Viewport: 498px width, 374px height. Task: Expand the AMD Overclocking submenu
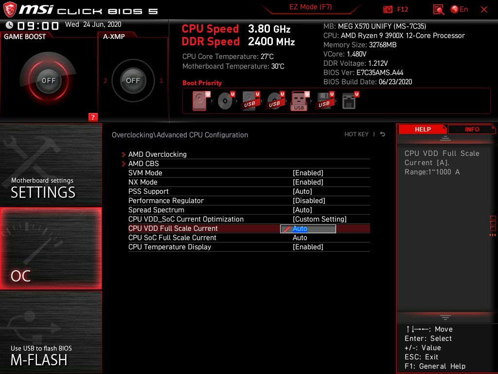pos(158,154)
